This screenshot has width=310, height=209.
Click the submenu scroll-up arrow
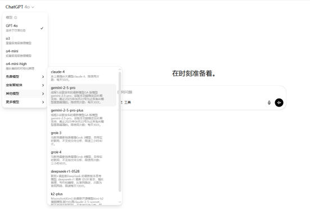(x=120, y=69)
